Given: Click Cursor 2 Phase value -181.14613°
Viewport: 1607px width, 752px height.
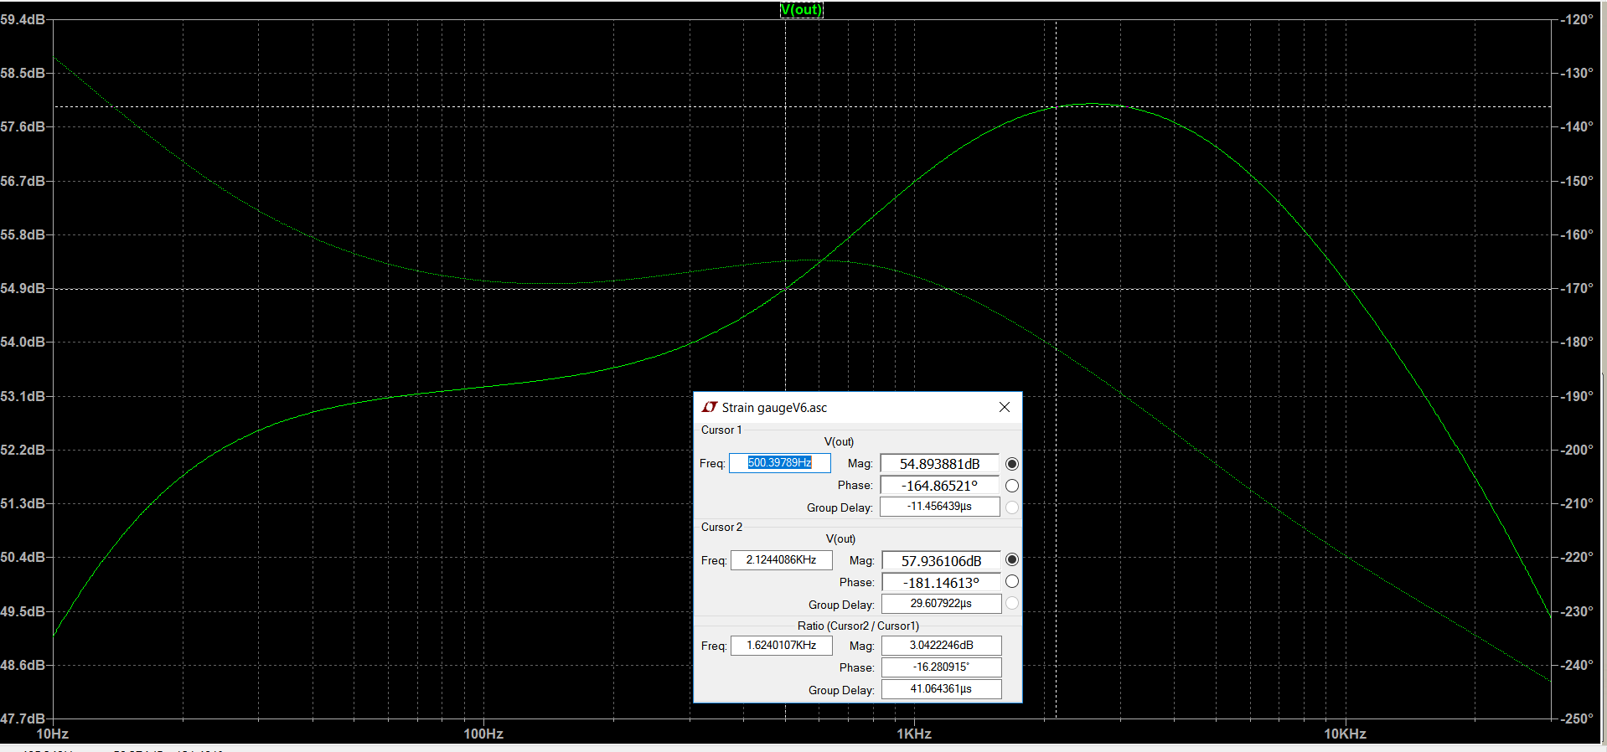Looking at the screenshot, I should 941,583.
